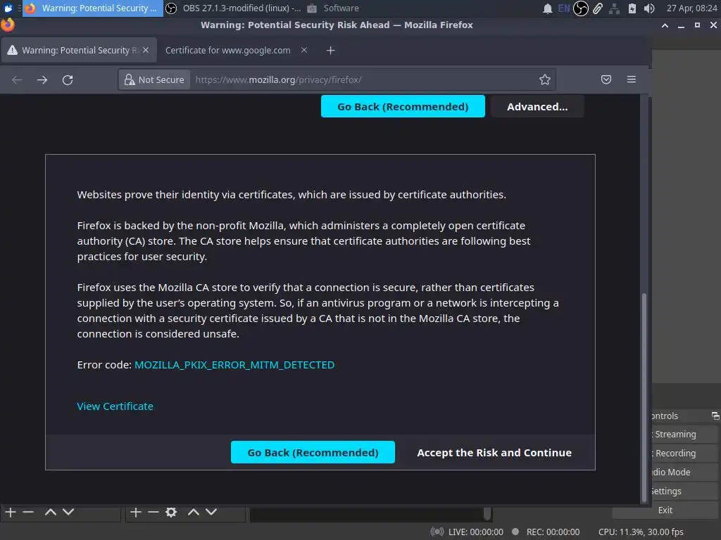The width and height of the screenshot is (721, 540).
Task: Click OBS Recording button in Controls
Action: tap(684, 454)
